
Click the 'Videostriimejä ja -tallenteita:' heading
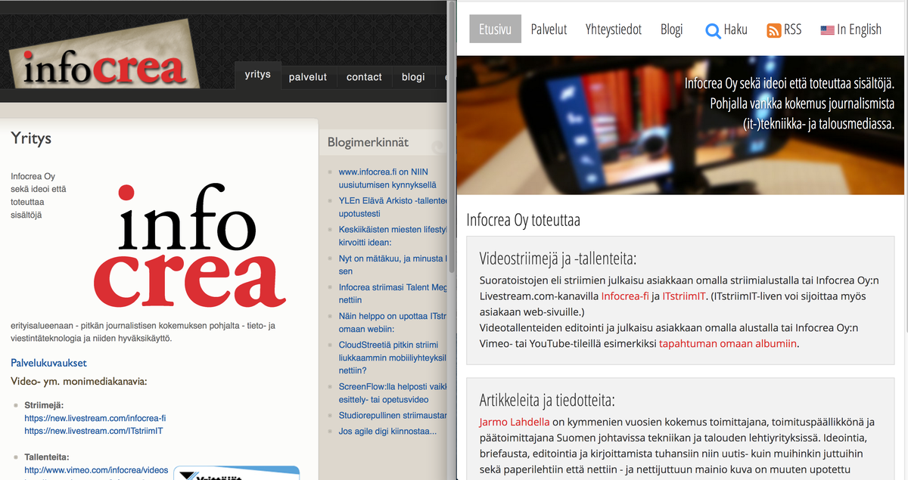[558, 258]
